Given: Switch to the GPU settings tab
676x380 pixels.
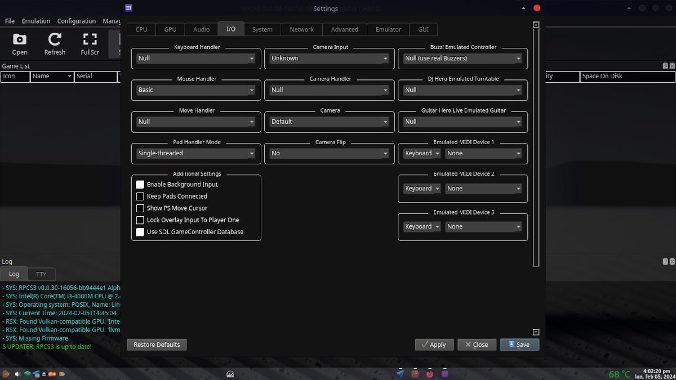Looking at the screenshot, I should [170, 29].
